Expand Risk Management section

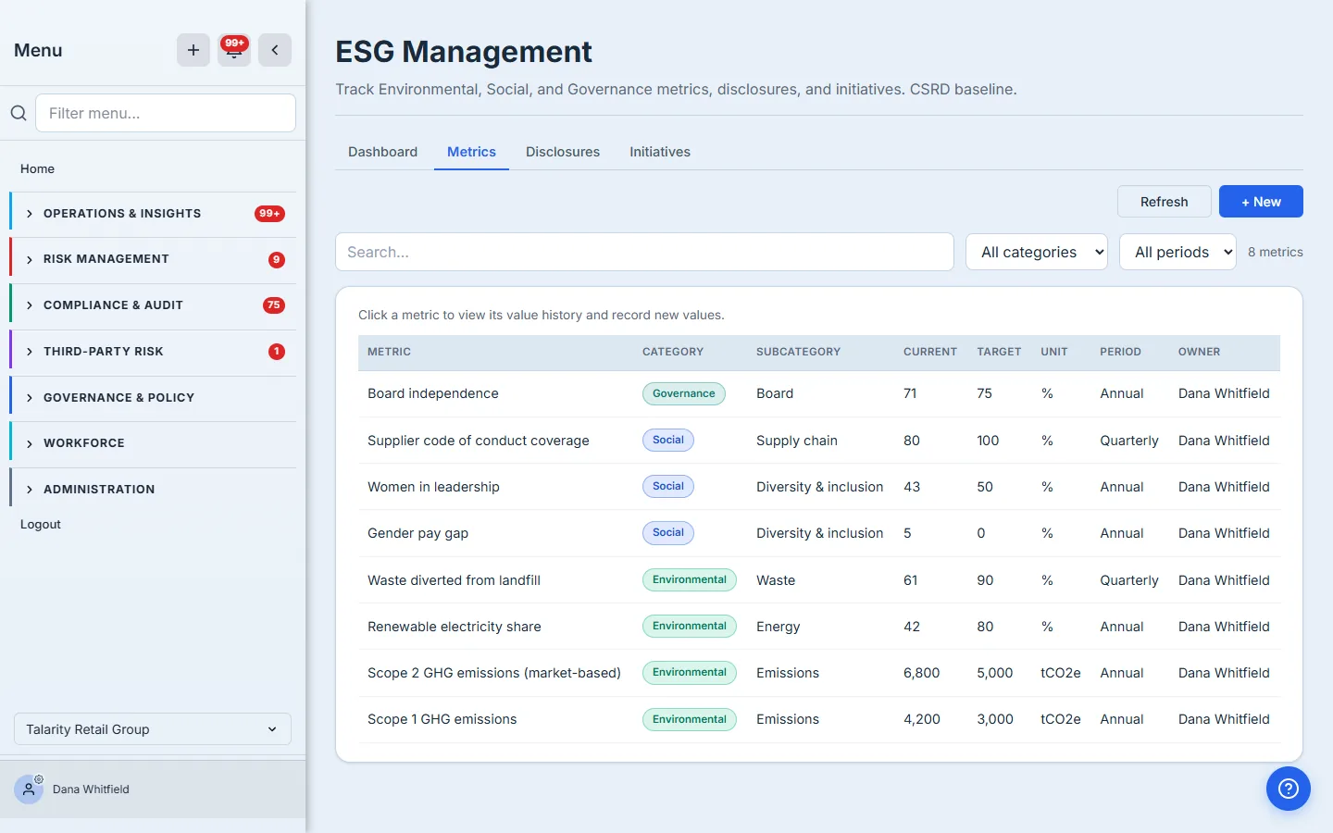[x=153, y=259]
